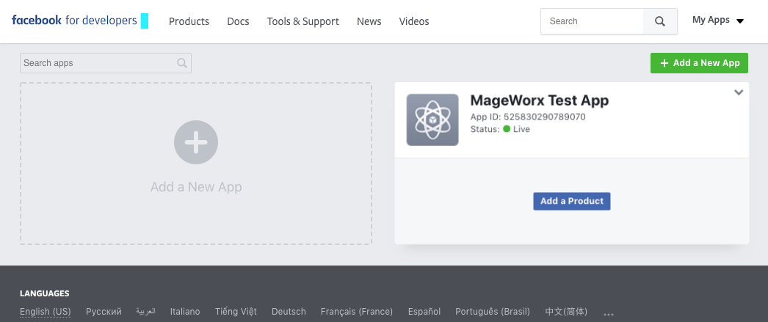Switch language to Italiano
This screenshot has width=768, height=322.
click(185, 312)
